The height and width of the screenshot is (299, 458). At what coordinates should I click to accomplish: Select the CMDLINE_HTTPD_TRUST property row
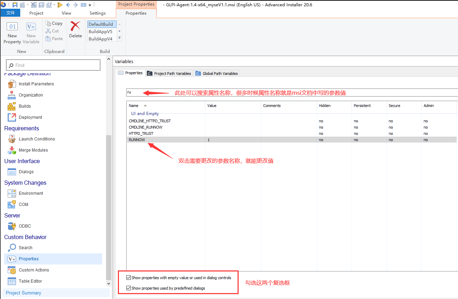[x=292, y=121]
